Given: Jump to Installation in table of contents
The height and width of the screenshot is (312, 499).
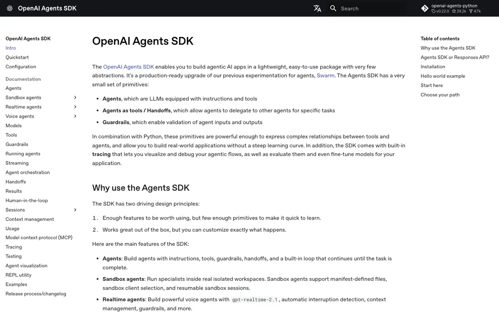Looking at the screenshot, I should point(433,67).
